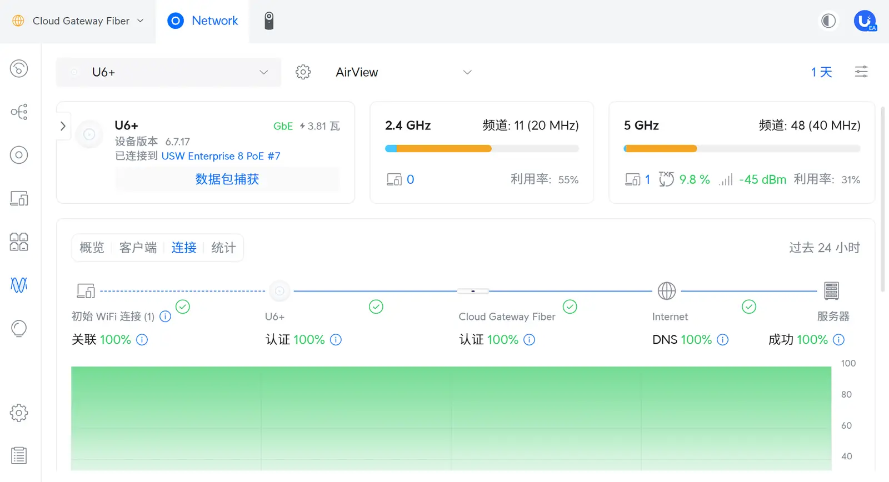Viewport: 889px width, 482px height.
Task: Open the filter sliders icon
Action: [x=861, y=72]
